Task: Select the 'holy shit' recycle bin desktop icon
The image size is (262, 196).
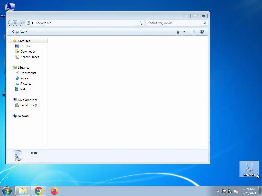Action: [249, 169]
